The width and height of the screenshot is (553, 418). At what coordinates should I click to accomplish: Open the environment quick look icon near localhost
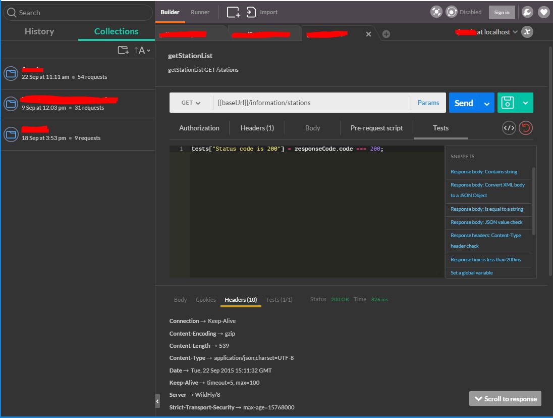coord(527,31)
